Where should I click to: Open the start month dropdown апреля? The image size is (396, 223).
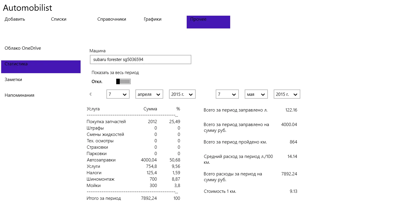click(x=149, y=94)
